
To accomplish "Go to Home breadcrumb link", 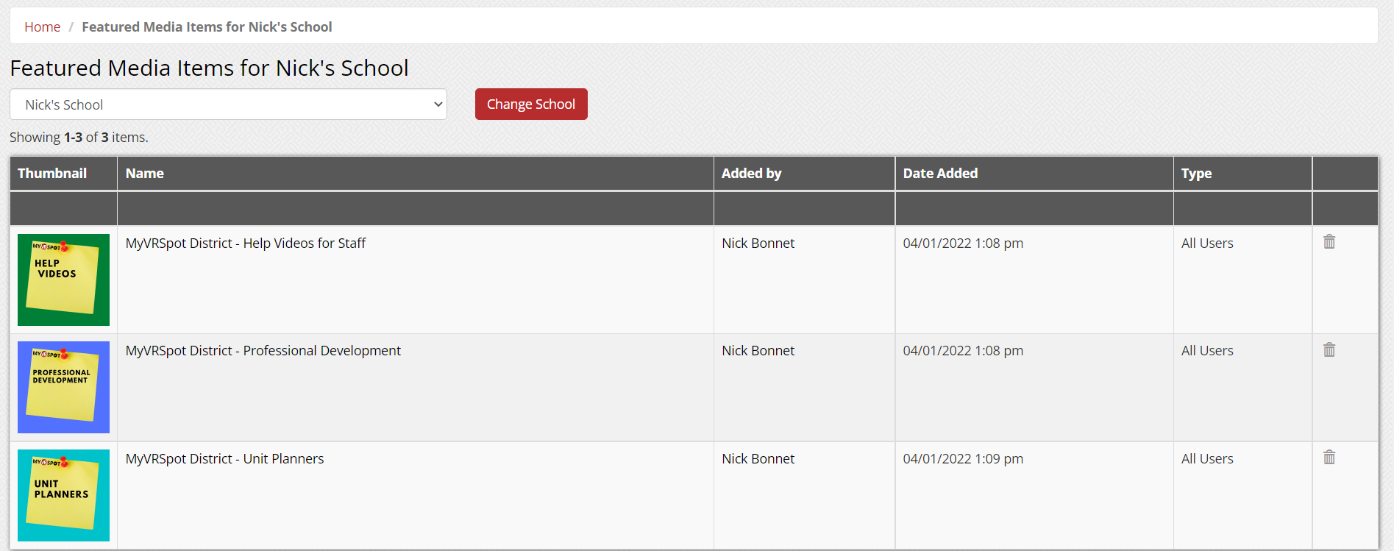I will tap(42, 27).
